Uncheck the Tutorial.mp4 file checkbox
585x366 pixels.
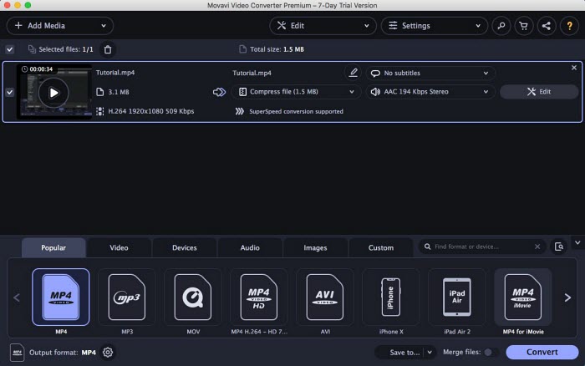(10, 92)
